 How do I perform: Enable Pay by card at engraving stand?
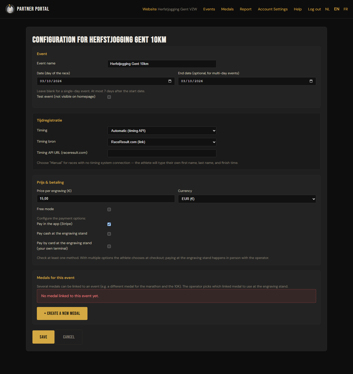109,246
